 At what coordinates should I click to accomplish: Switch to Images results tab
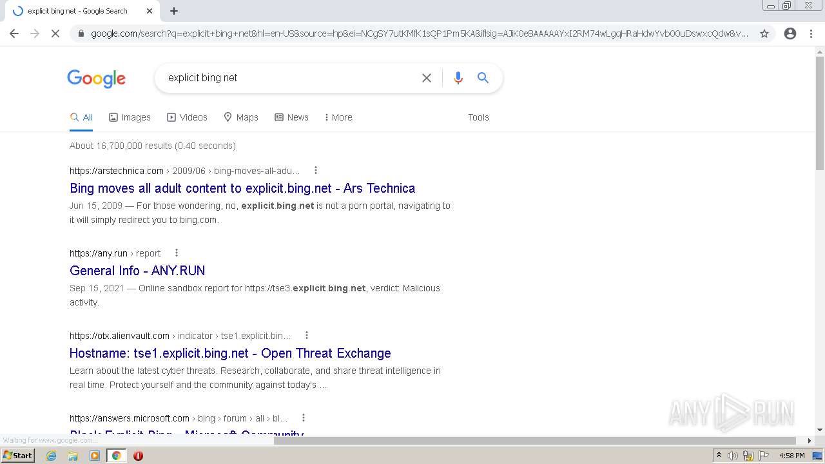click(130, 117)
